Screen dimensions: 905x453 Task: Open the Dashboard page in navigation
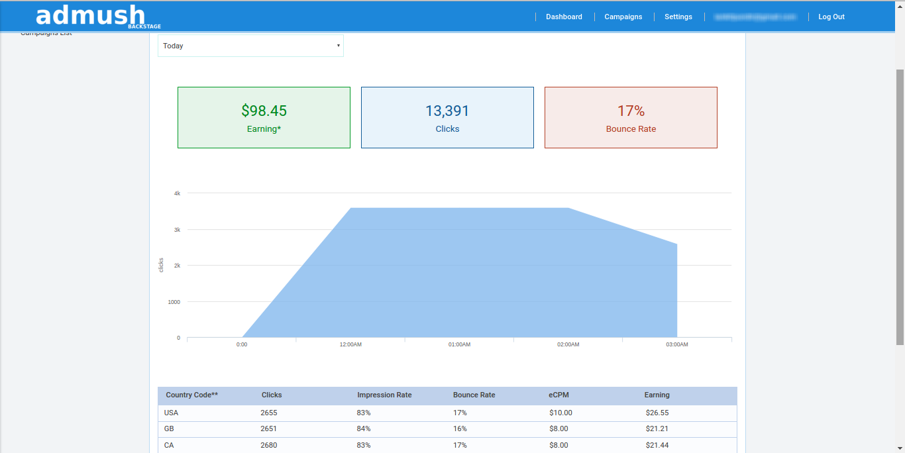(564, 17)
